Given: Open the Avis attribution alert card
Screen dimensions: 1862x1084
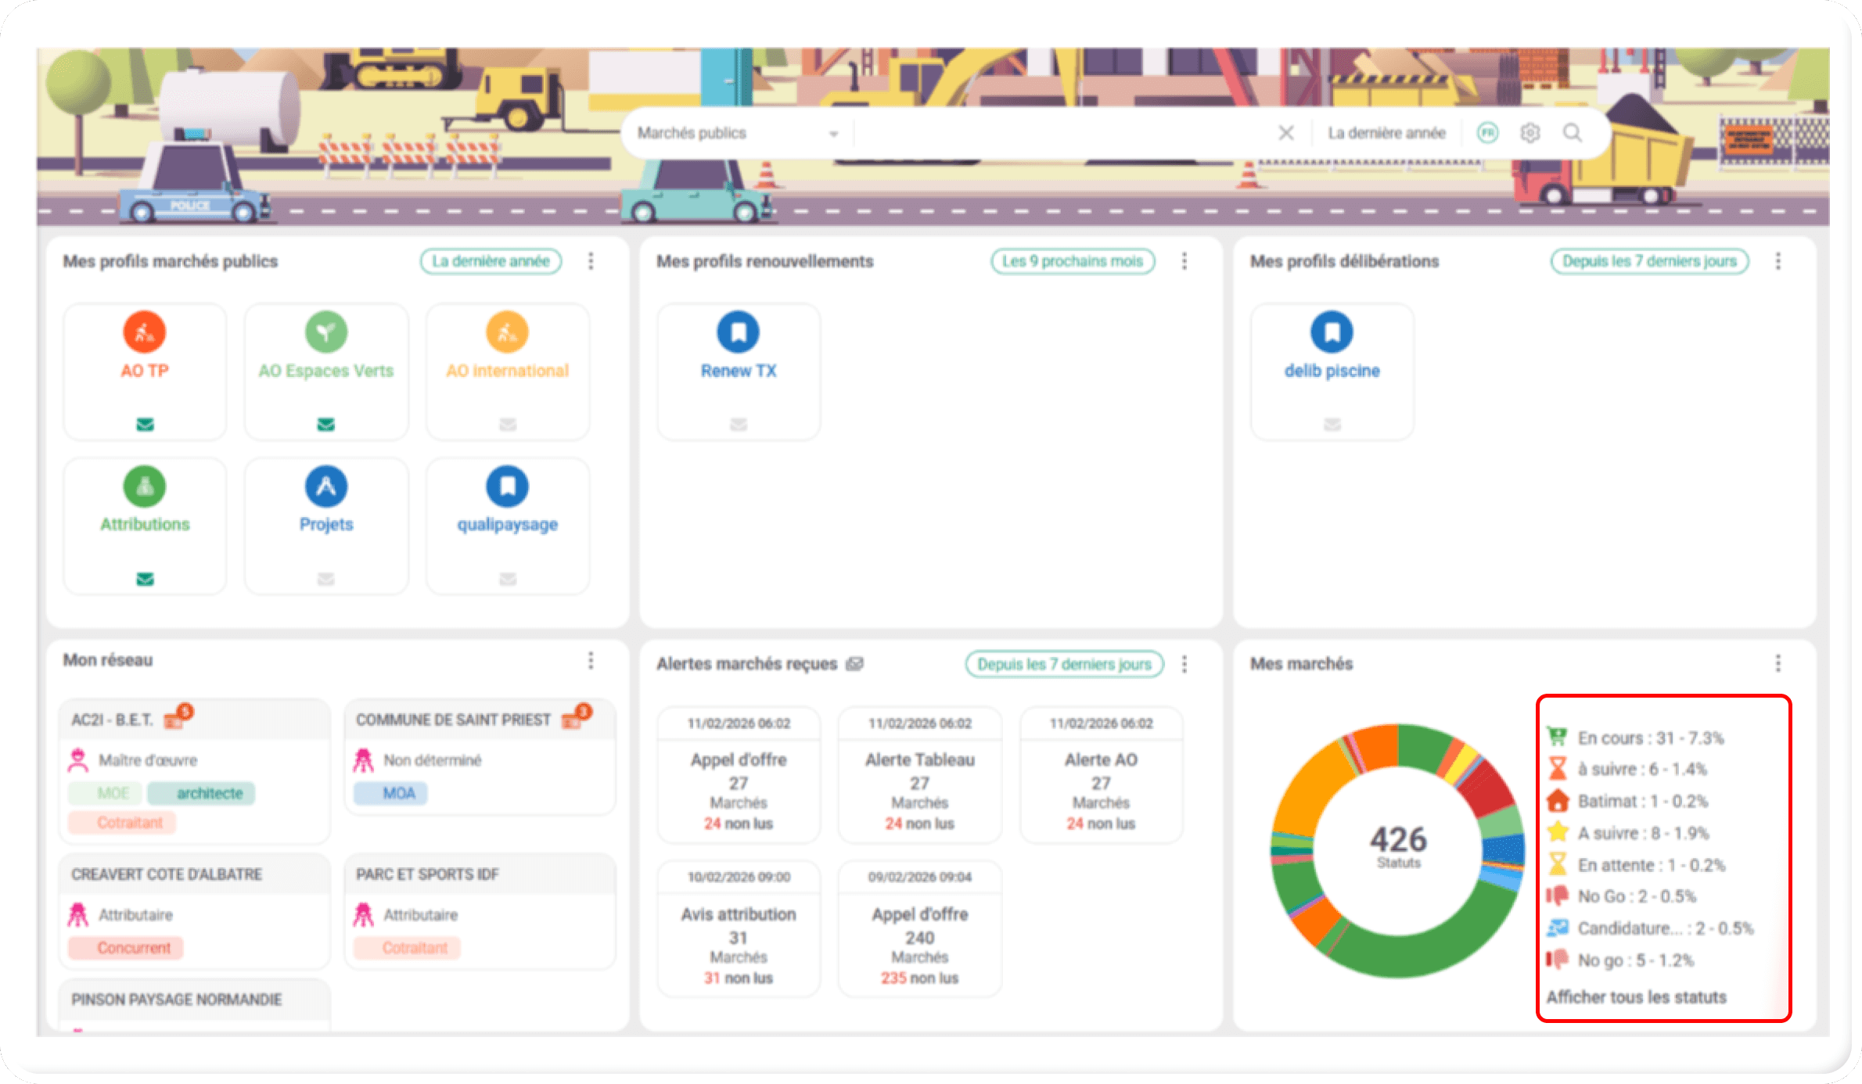Looking at the screenshot, I should 738,928.
